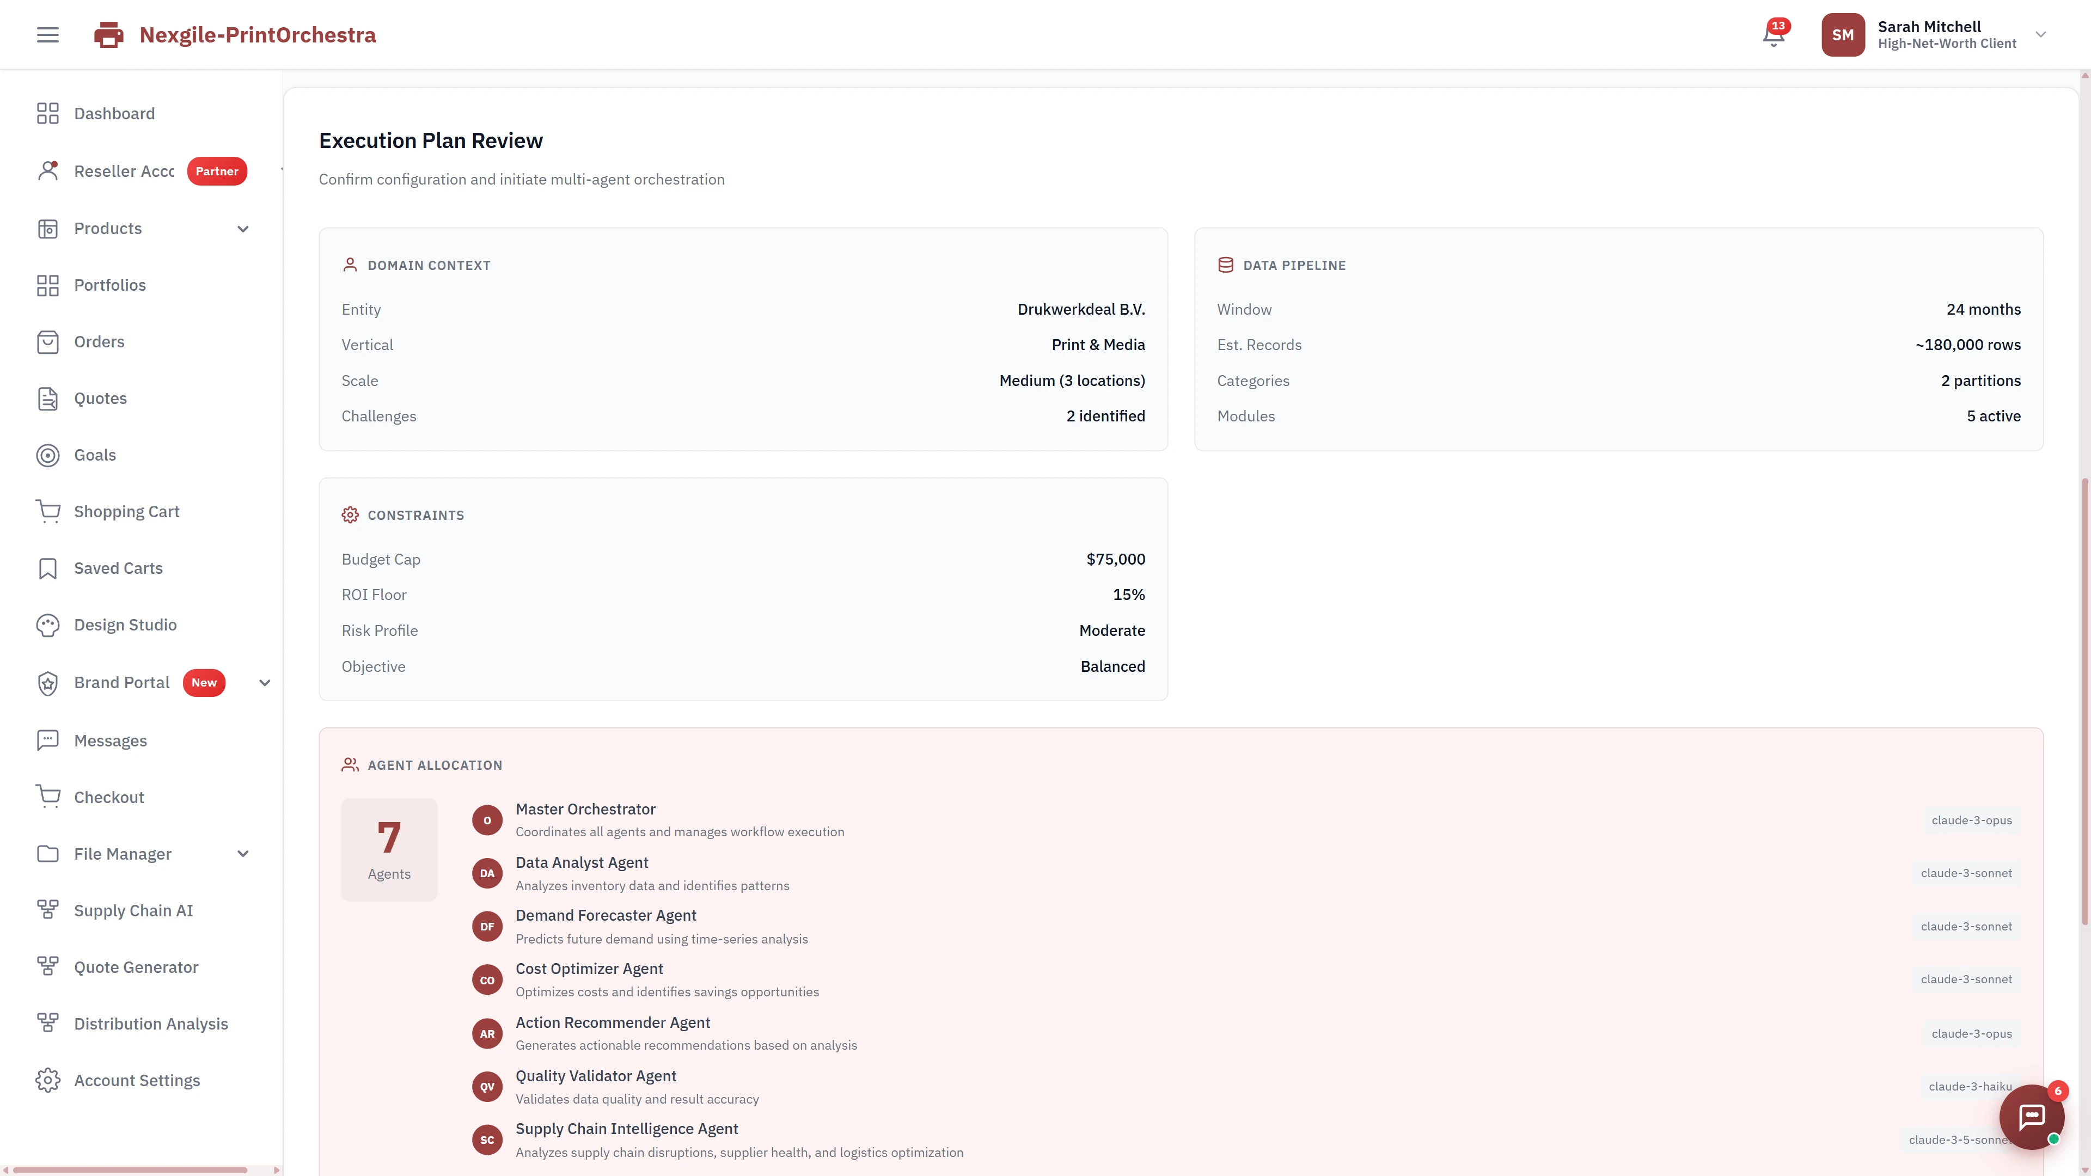The height and width of the screenshot is (1176, 2091).
Task: Expand the Brand Portal section
Action: pyautogui.click(x=264, y=683)
